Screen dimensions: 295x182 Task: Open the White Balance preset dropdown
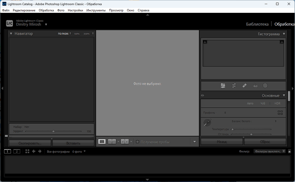pos(276,121)
